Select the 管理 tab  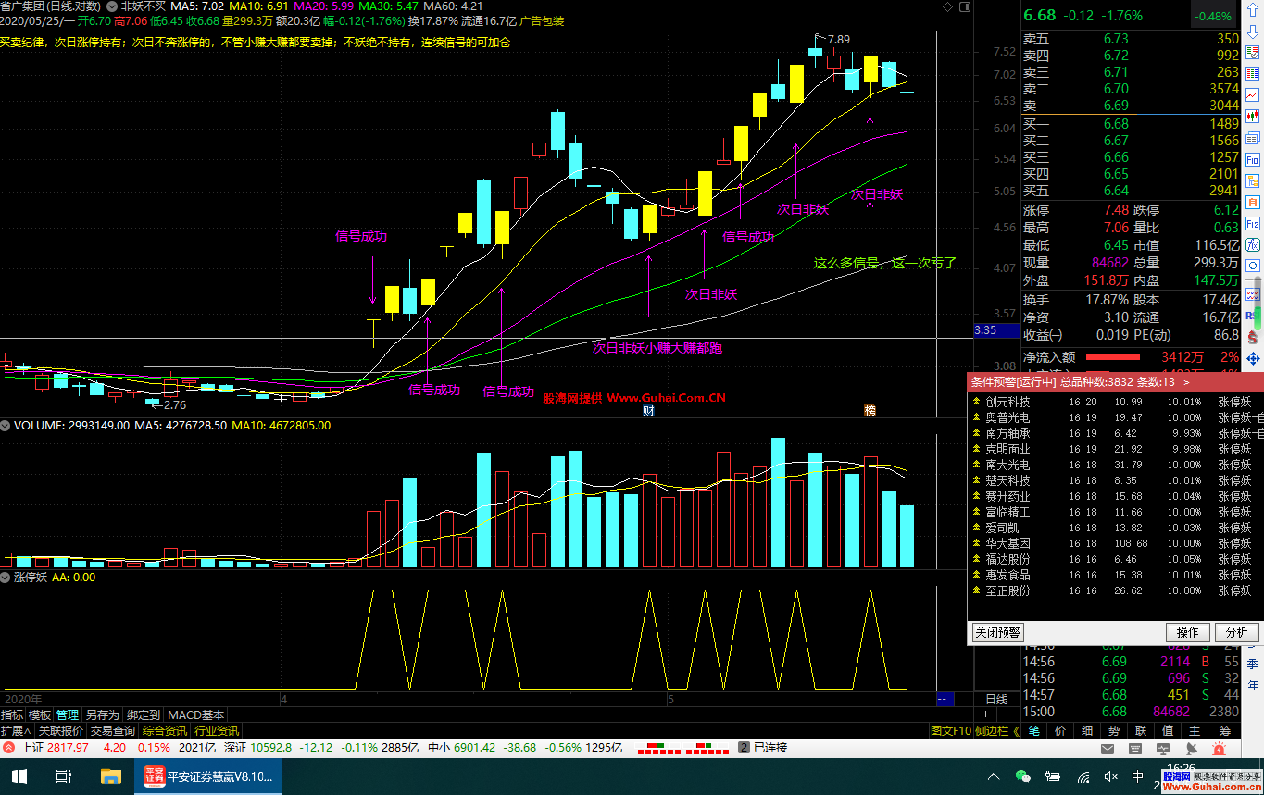67,714
